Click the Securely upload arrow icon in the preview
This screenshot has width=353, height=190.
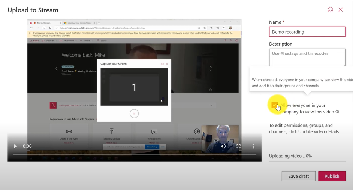111,131
